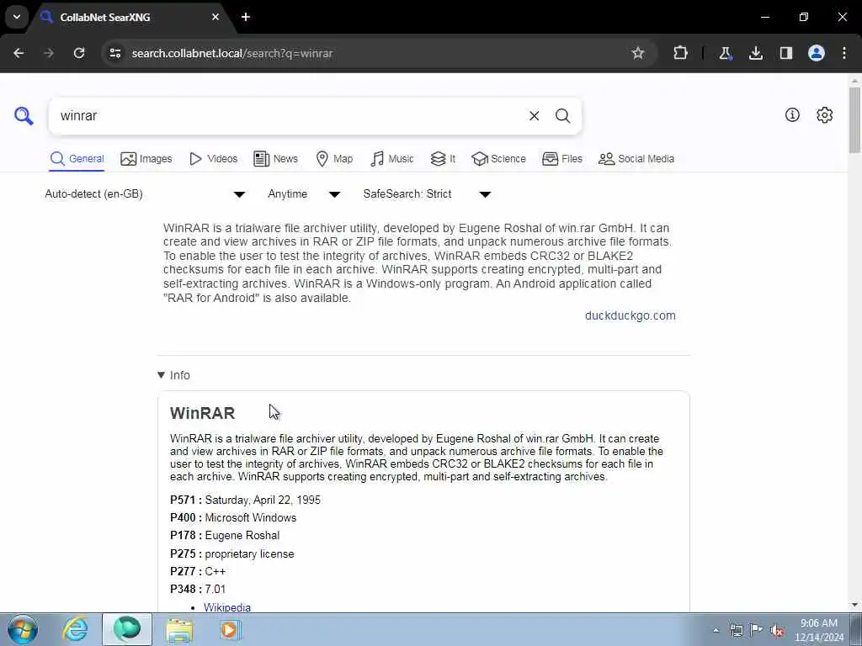
Task: Open the Auto-detect language dropdown
Action: [x=145, y=194]
